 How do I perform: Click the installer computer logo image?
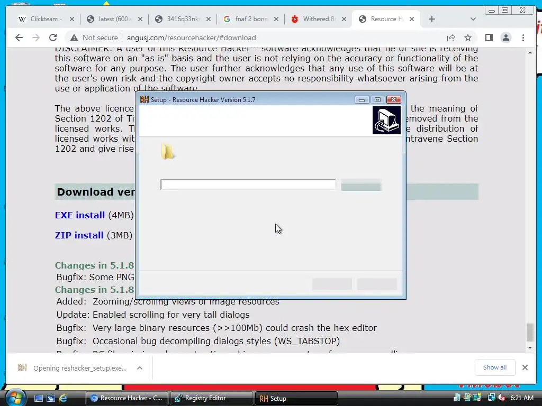click(x=386, y=120)
